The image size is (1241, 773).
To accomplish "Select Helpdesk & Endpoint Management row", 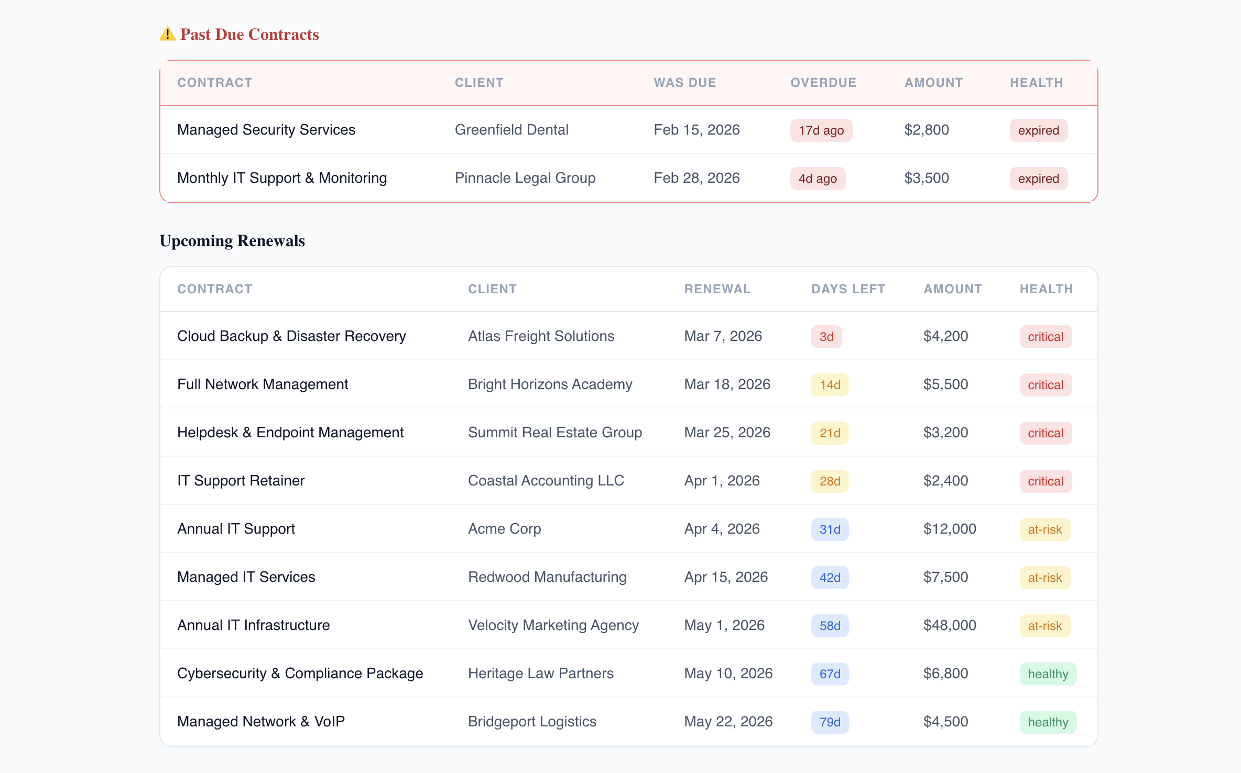I will pyautogui.click(x=290, y=433).
